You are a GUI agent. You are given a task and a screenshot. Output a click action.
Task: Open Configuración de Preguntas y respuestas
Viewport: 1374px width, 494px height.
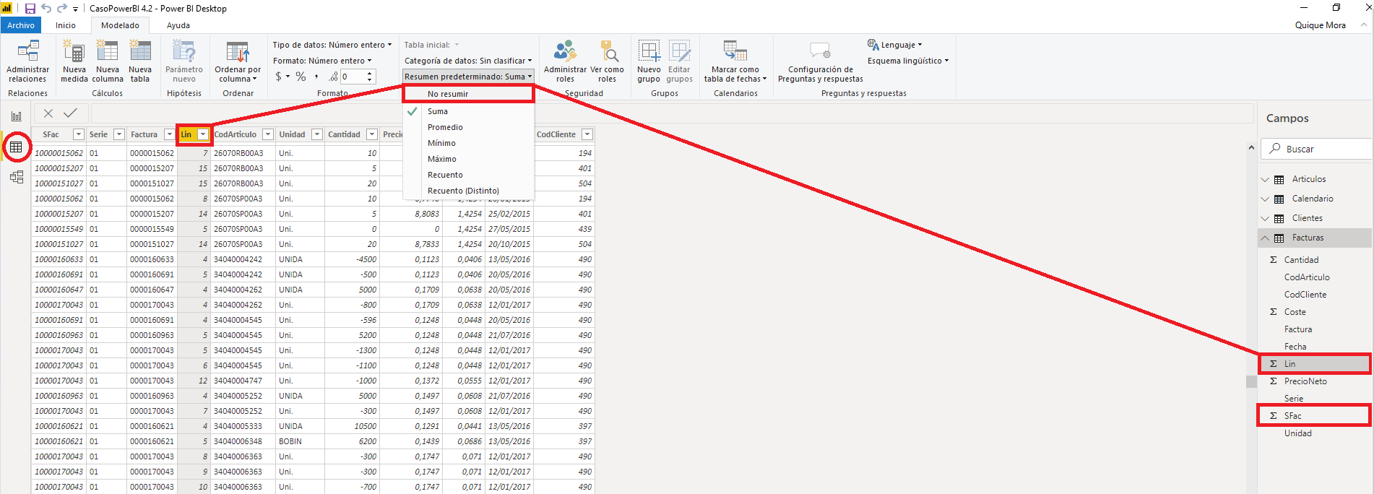[x=820, y=61]
